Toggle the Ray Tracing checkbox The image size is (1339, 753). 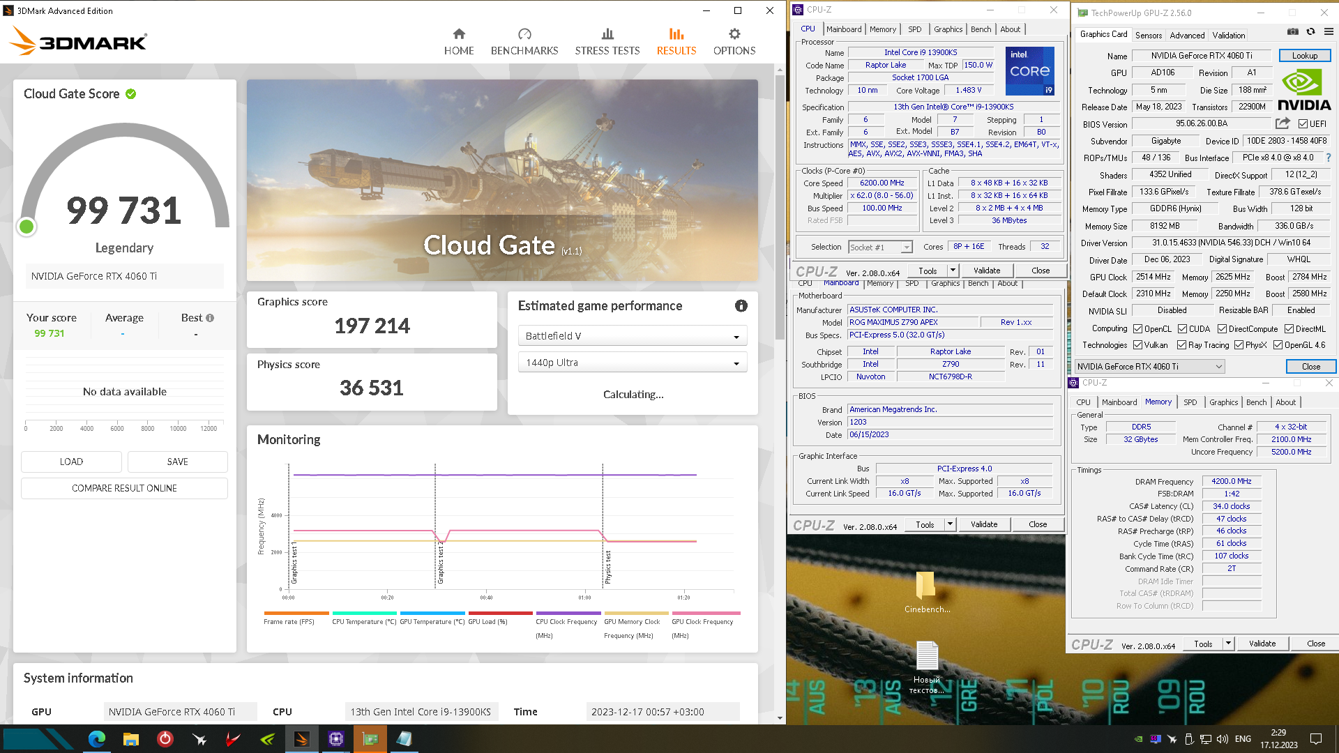click(x=1181, y=345)
